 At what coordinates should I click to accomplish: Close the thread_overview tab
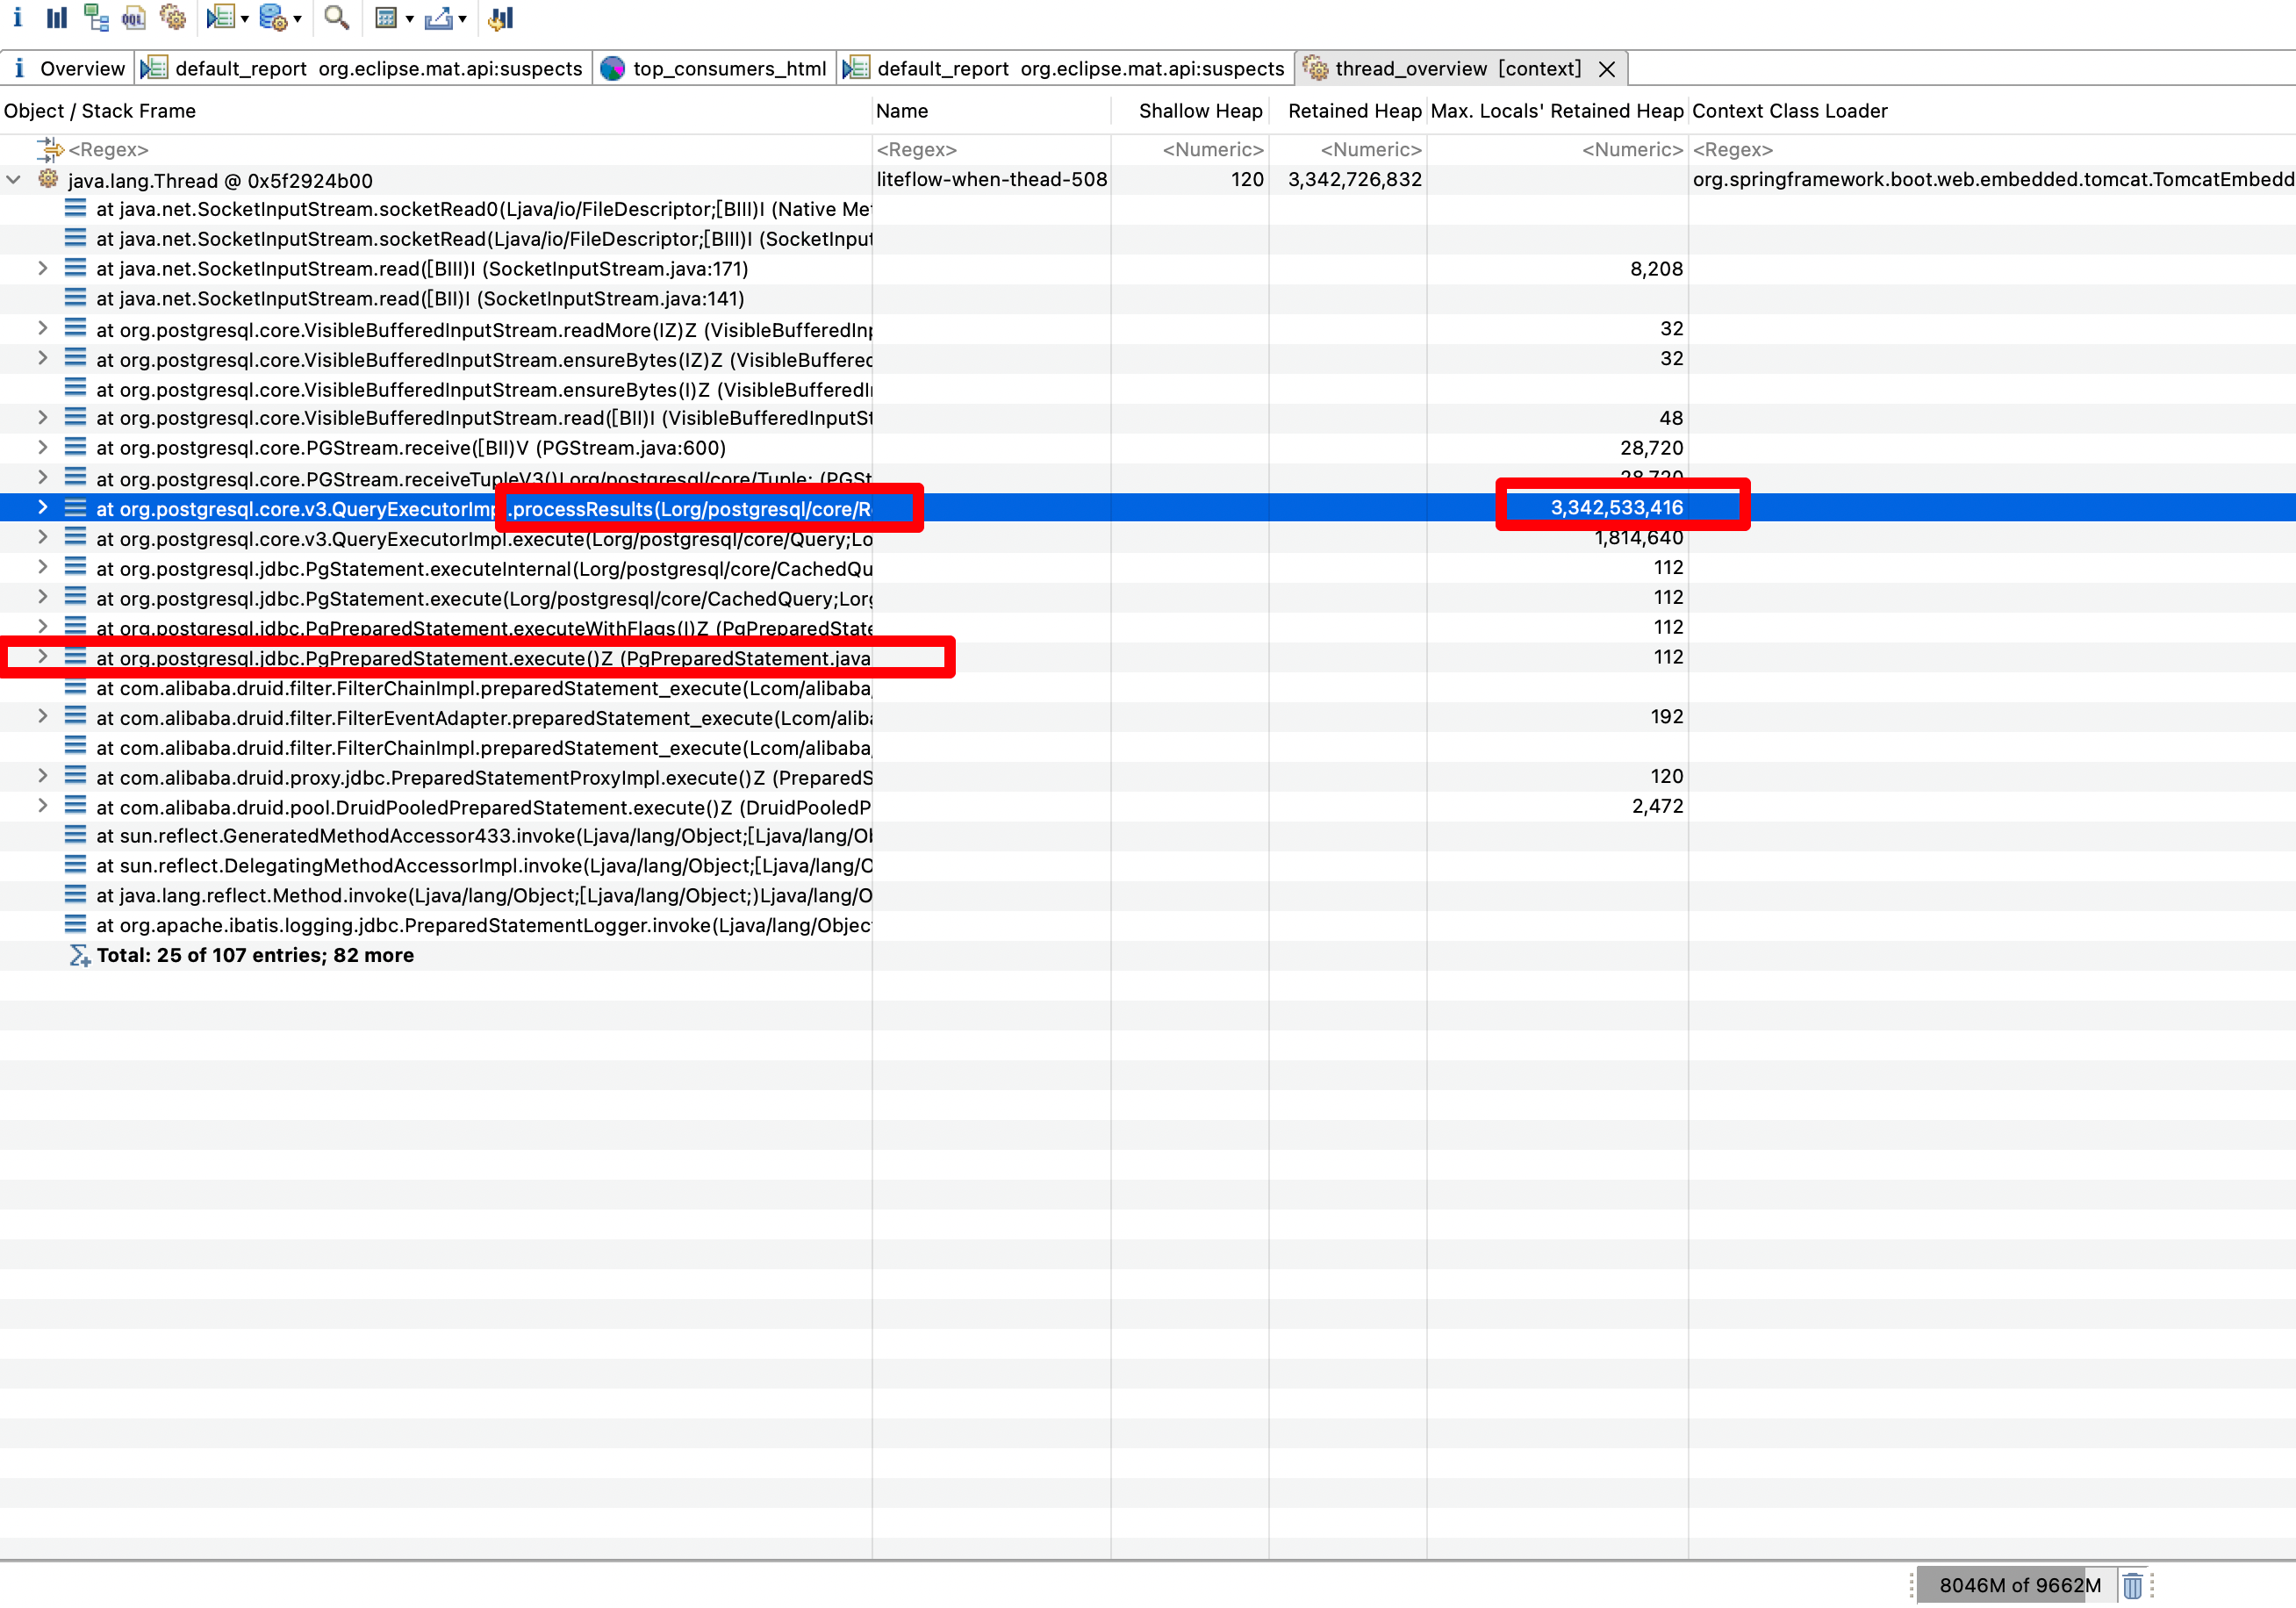(1607, 69)
